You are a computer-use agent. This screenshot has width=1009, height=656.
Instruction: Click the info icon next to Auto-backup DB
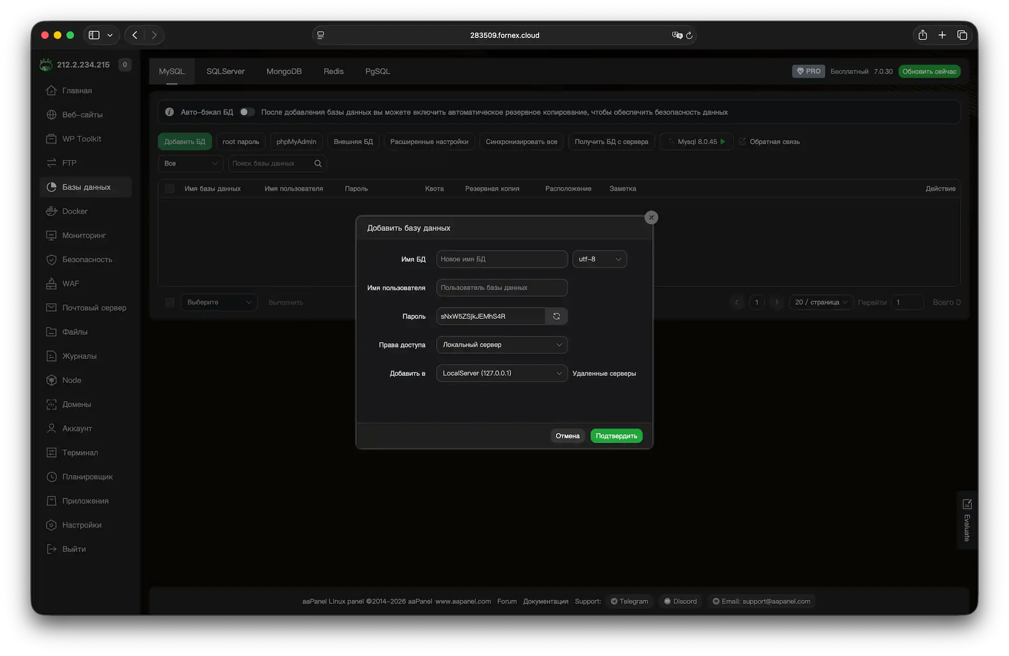[169, 112]
